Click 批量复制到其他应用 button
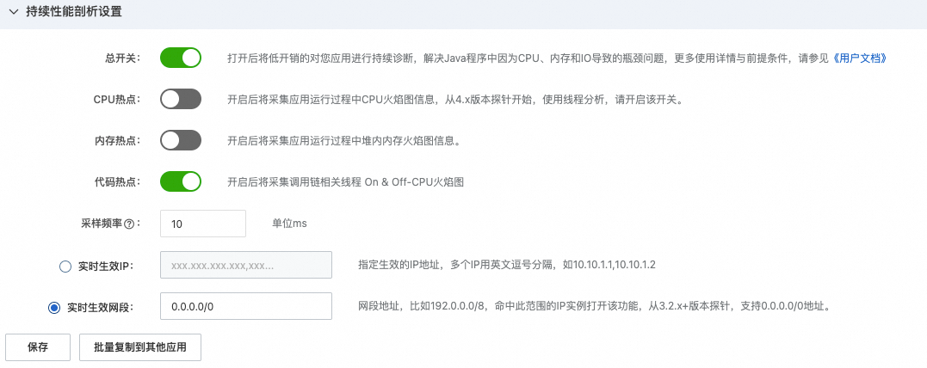Viewport: 927px width, 368px height. 139,347
